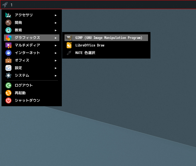Image resolution: width=196 pixels, height=166 pixels.
Task: Click the システム gear icon
Action: click(8, 75)
